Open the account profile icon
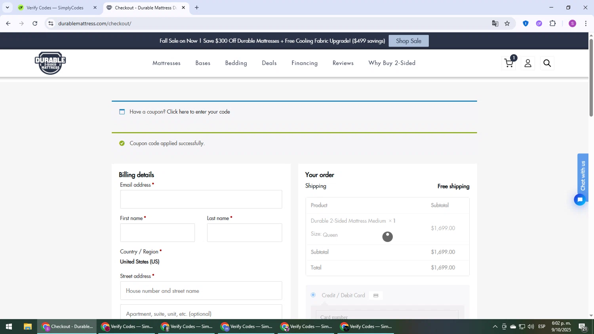Image resolution: width=594 pixels, height=334 pixels. (x=528, y=63)
